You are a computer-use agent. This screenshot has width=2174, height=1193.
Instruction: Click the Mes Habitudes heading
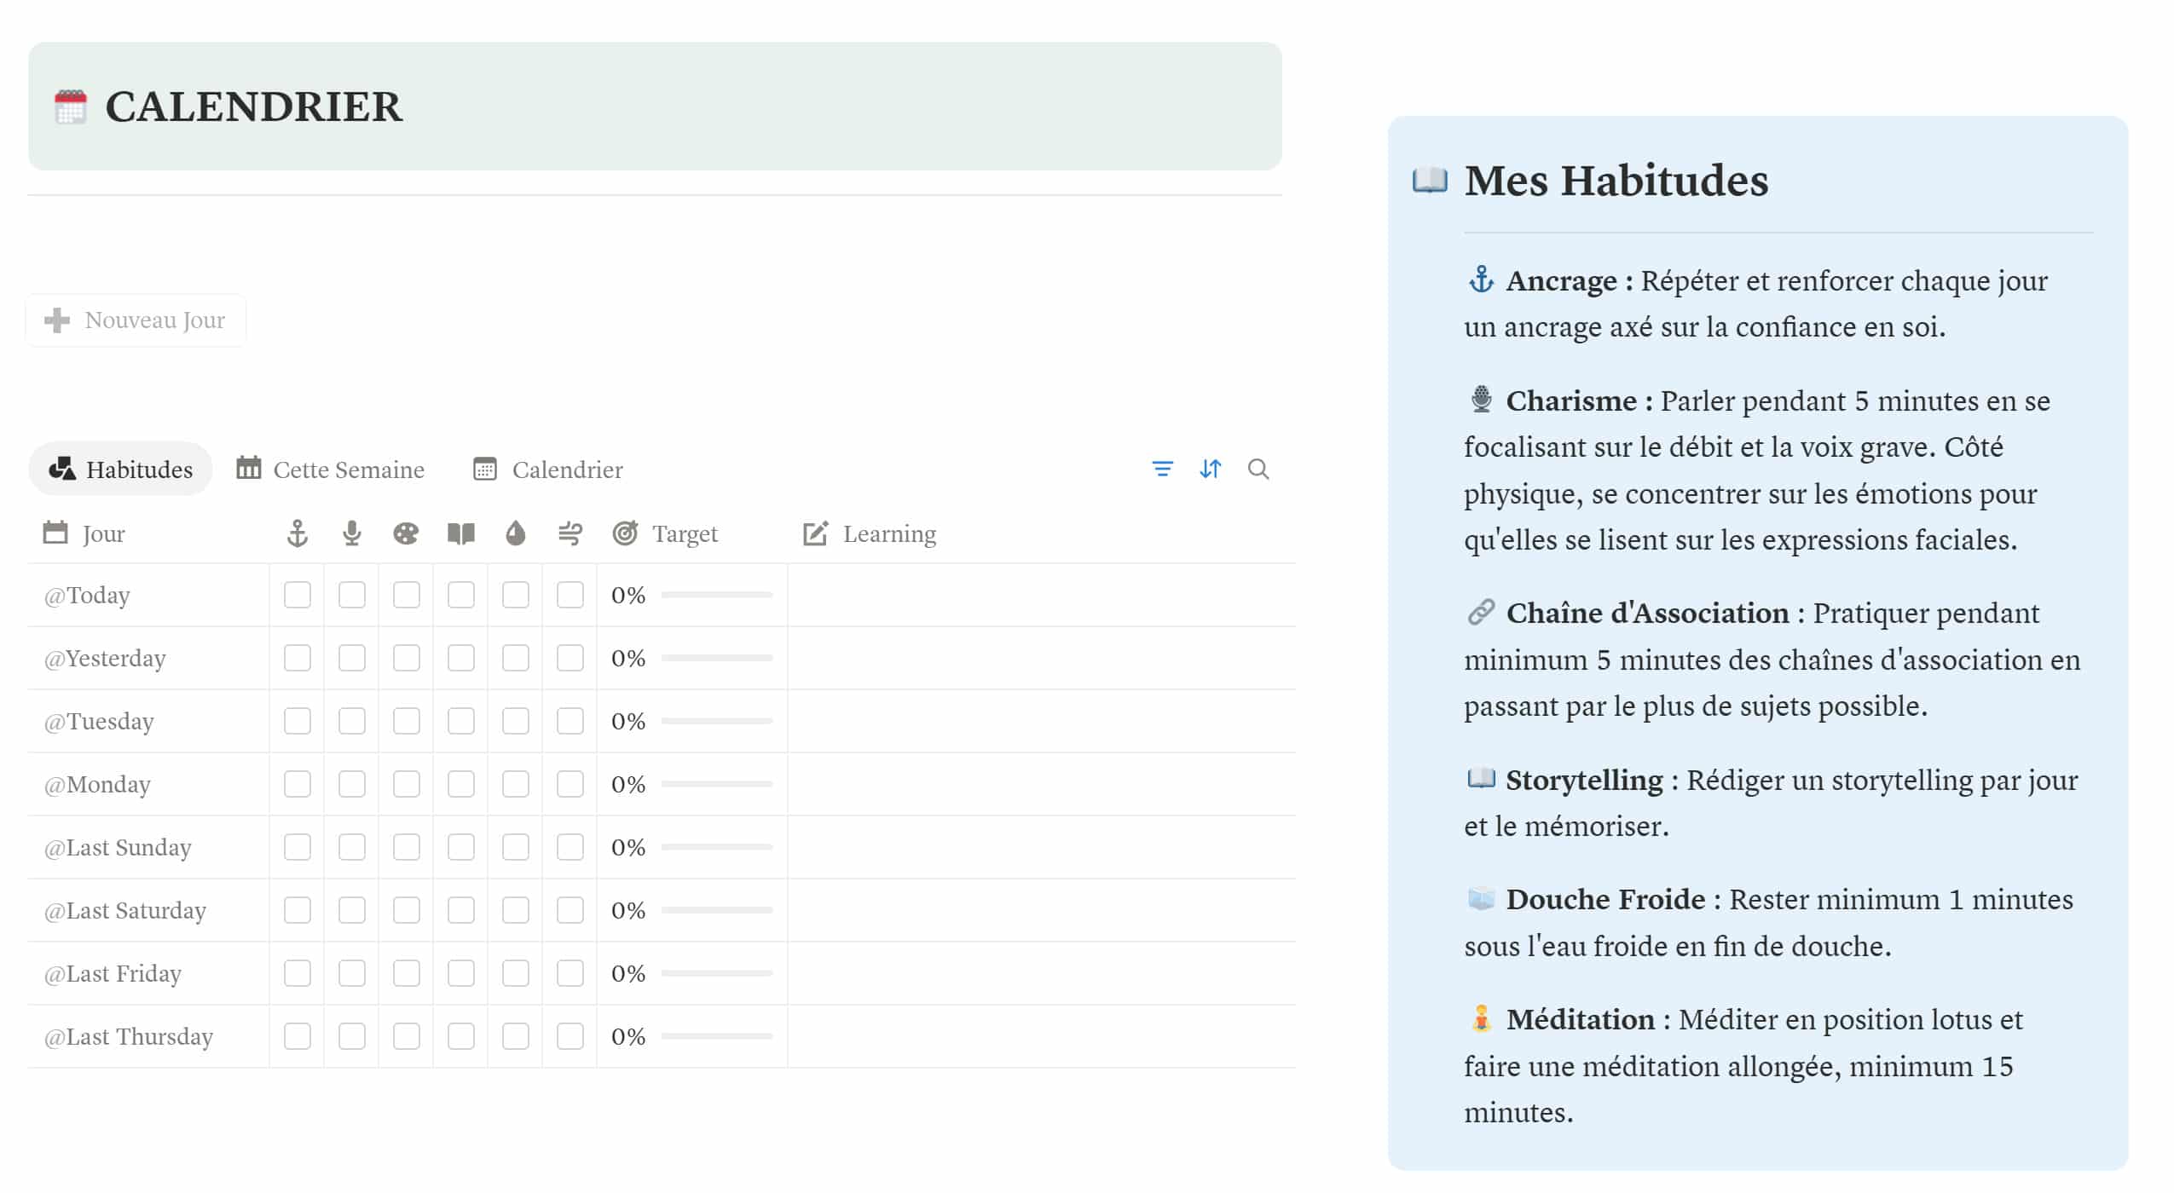coord(1616,181)
